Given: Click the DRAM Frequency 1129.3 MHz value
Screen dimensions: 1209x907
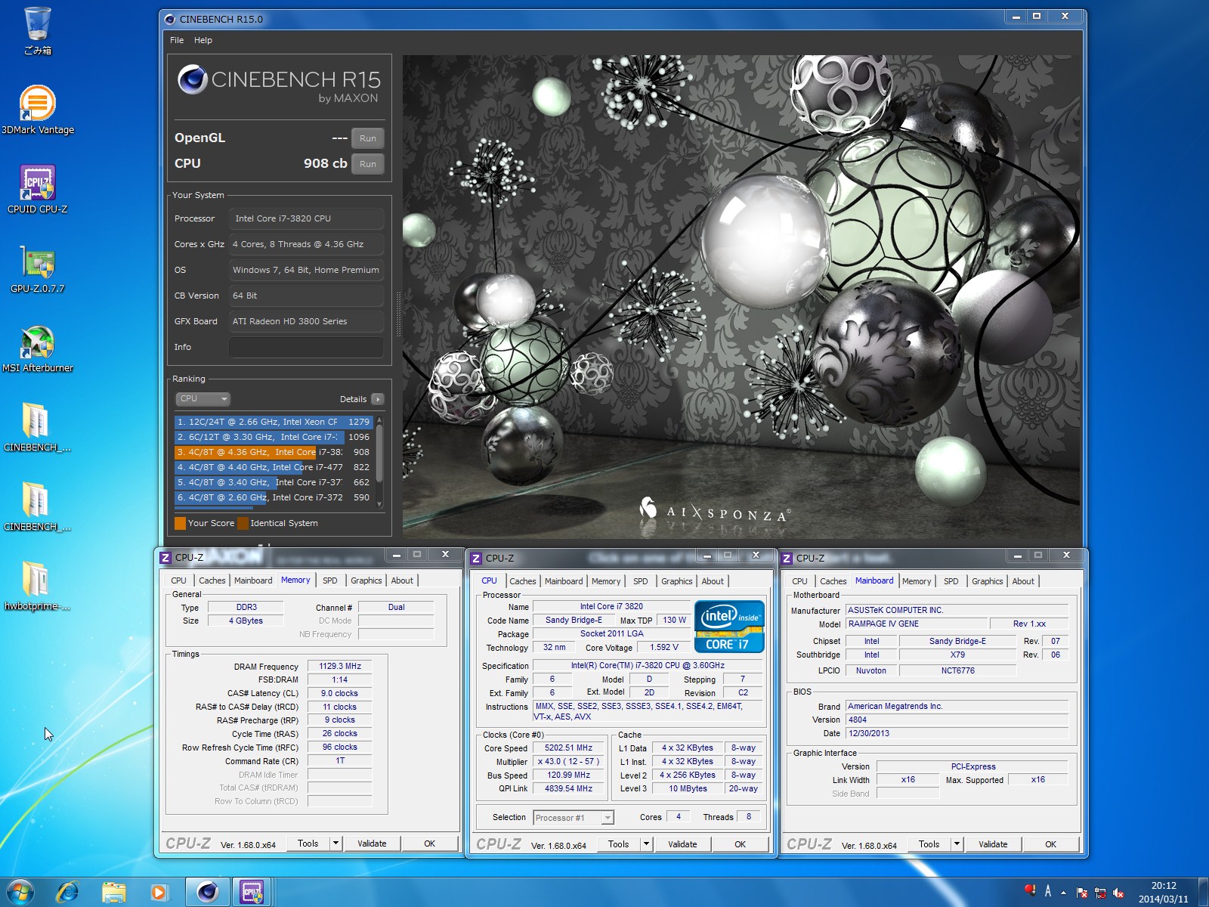Looking at the screenshot, I should tap(340, 667).
